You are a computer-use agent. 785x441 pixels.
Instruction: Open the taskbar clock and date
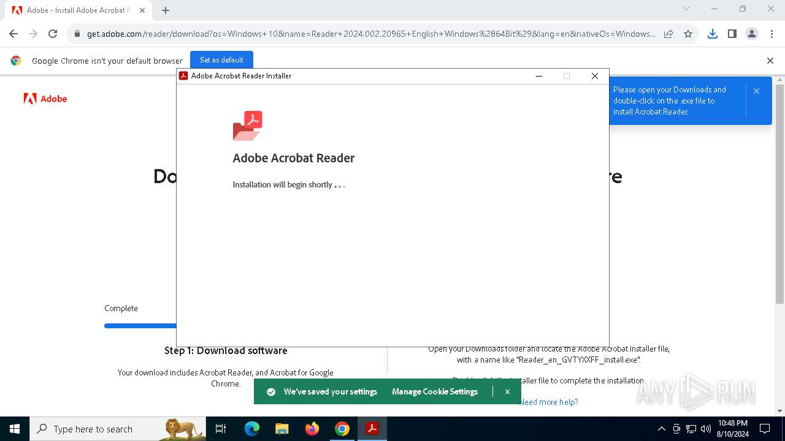[733, 429]
